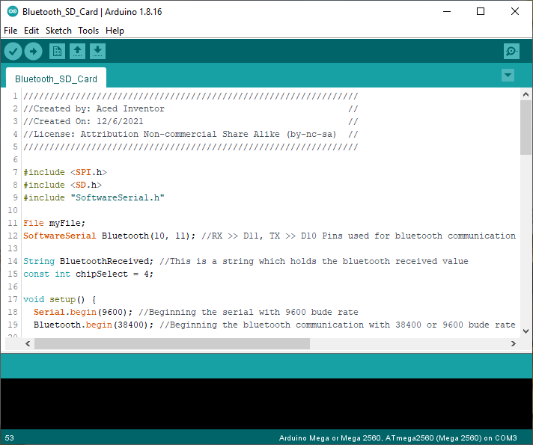
Task: Click 'Bluetooth.begin(38400);' statement
Action: click(94, 325)
